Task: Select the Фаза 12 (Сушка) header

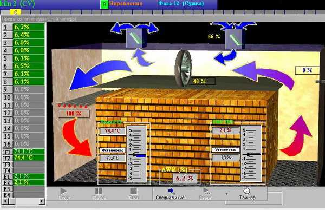Action: [181, 4]
